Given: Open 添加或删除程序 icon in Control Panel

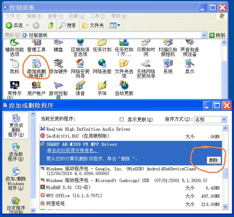Looking at the screenshot, I should (36, 68).
